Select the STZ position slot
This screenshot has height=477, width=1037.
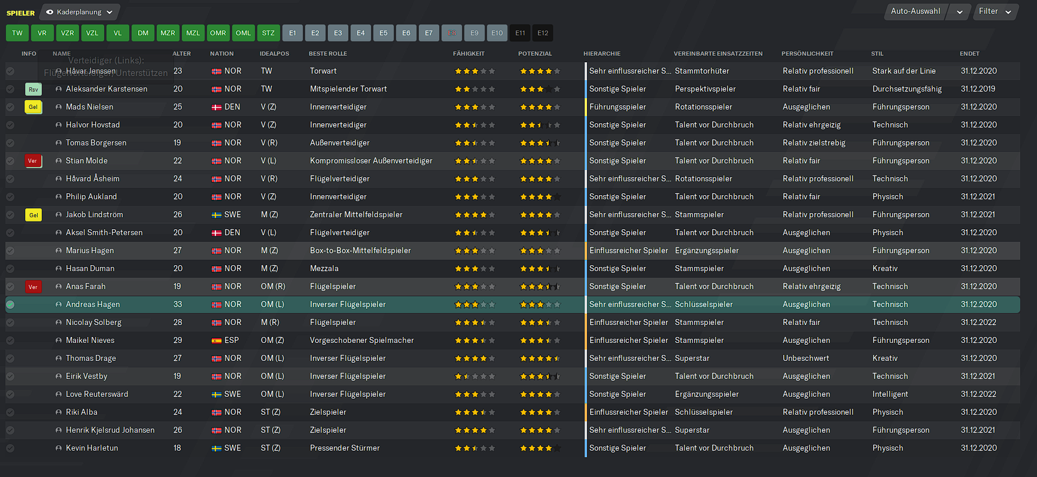click(269, 33)
